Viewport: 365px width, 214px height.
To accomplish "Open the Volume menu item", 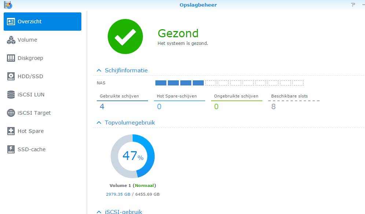I will click(x=27, y=40).
